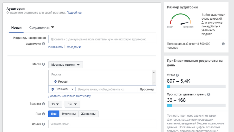This screenshot has width=234, height=132.
Task: Click the Узкая gauge label
Action: 170,27
